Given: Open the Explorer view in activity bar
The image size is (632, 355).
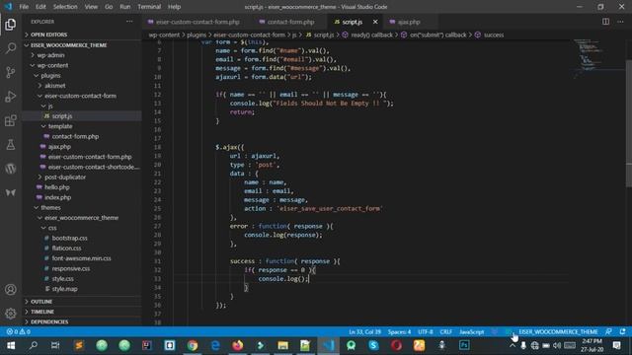Looking at the screenshot, I should [x=11, y=25].
